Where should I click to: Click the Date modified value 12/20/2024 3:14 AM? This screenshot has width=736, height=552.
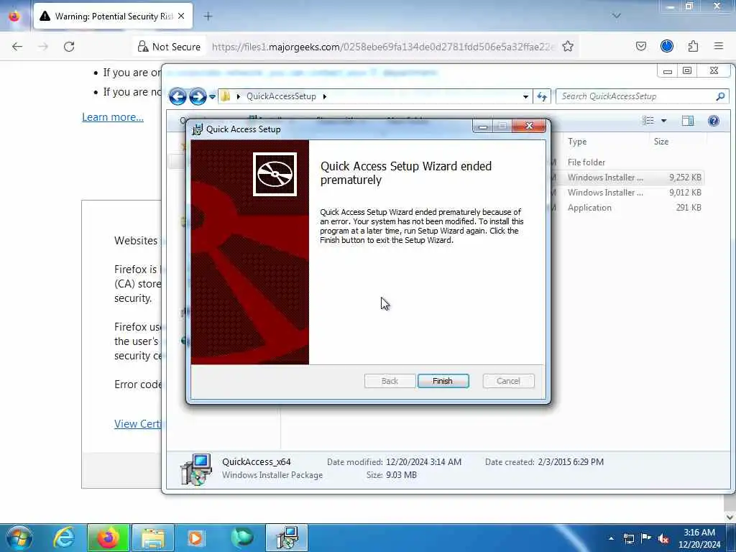pyautogui.click(x=423, y=462)
